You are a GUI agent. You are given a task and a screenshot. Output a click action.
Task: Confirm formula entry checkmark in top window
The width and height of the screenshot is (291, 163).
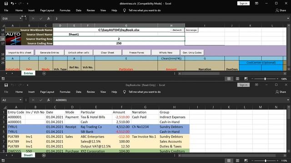click(41, 19)
